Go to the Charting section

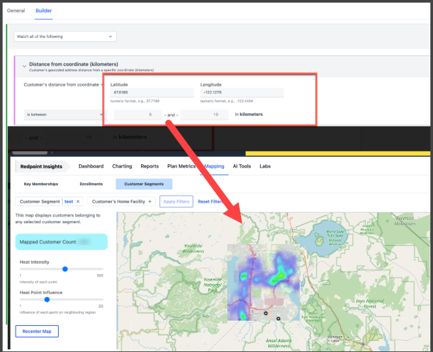[x=122, y=166]
